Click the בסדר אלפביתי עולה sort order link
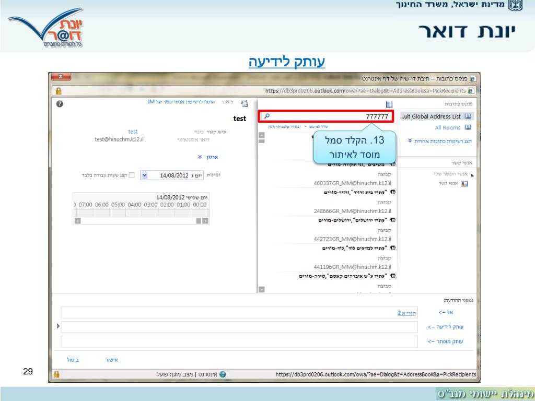The image size is (535, 401). [x=284, y=126]
